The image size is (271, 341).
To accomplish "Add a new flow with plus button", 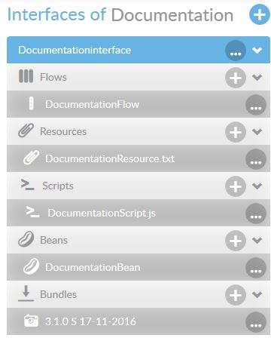I will tap(236, 78).
